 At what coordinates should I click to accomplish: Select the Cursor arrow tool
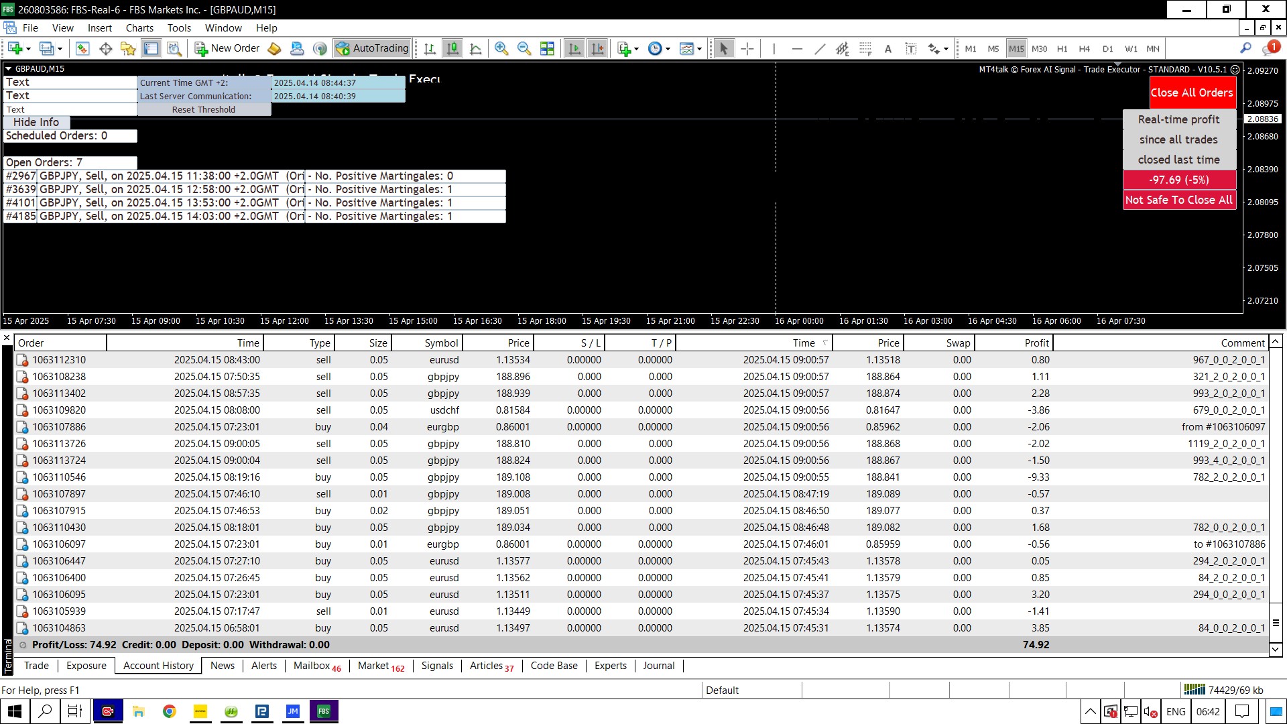point(723,48)
